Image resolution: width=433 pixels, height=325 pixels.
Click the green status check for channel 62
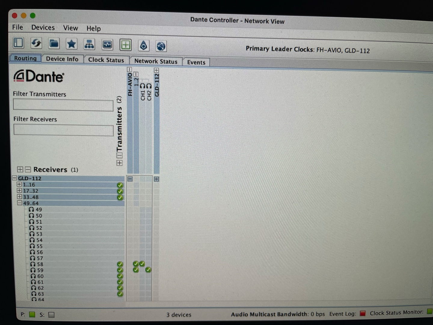120,288
